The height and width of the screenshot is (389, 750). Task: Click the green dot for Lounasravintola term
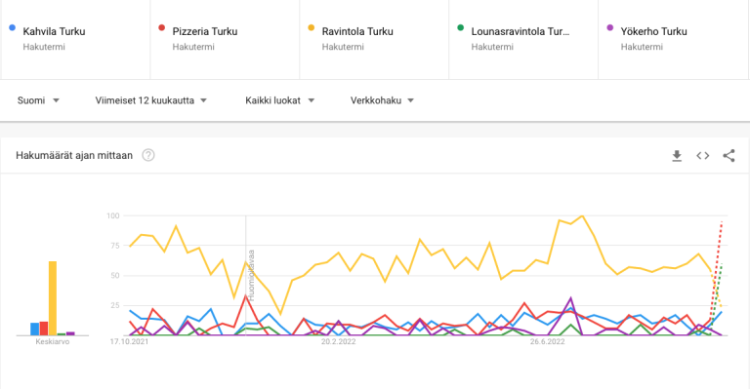pos(461,27)
